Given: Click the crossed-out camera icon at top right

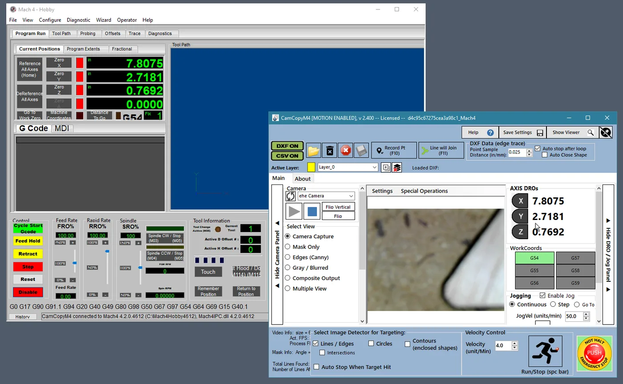Looking at the screenshot, I should [605, 132].
